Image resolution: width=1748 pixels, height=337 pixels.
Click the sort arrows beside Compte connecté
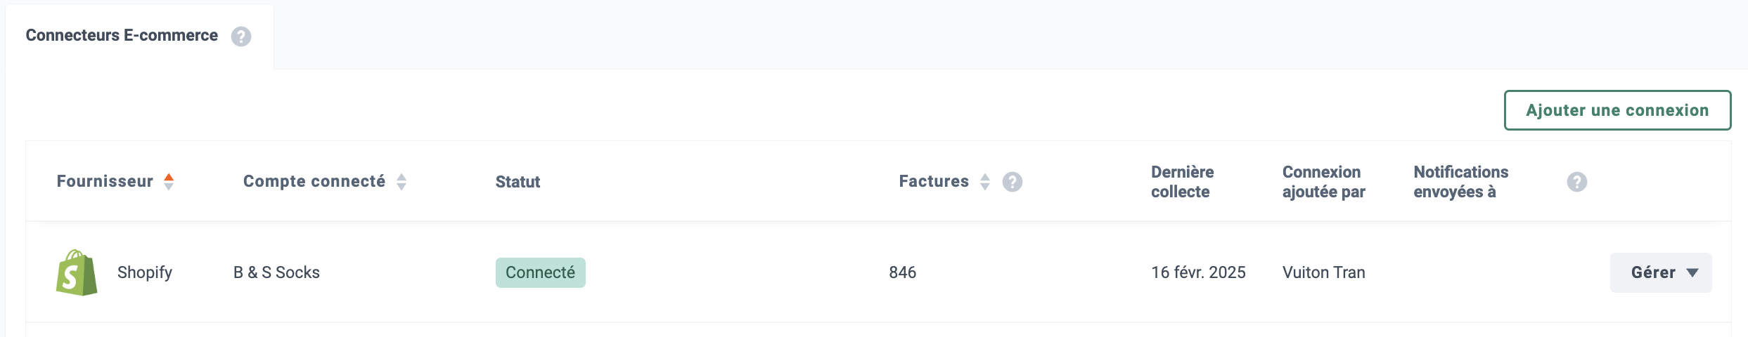(401, 182)
